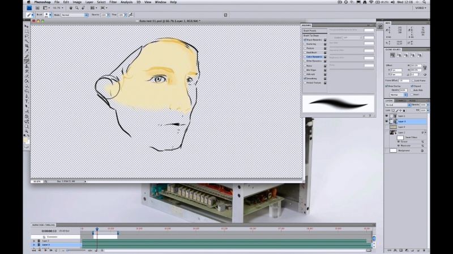Image resolution: width=453 pixels, height=254 pixels.
Task: Select the Eyedropper tool
Action: pos(26,50)
